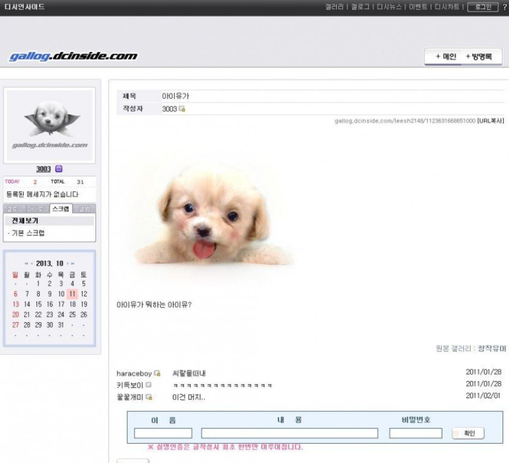Click the 확인 submit comment button
Screen dimensions: 509x463
click(469, 434)
